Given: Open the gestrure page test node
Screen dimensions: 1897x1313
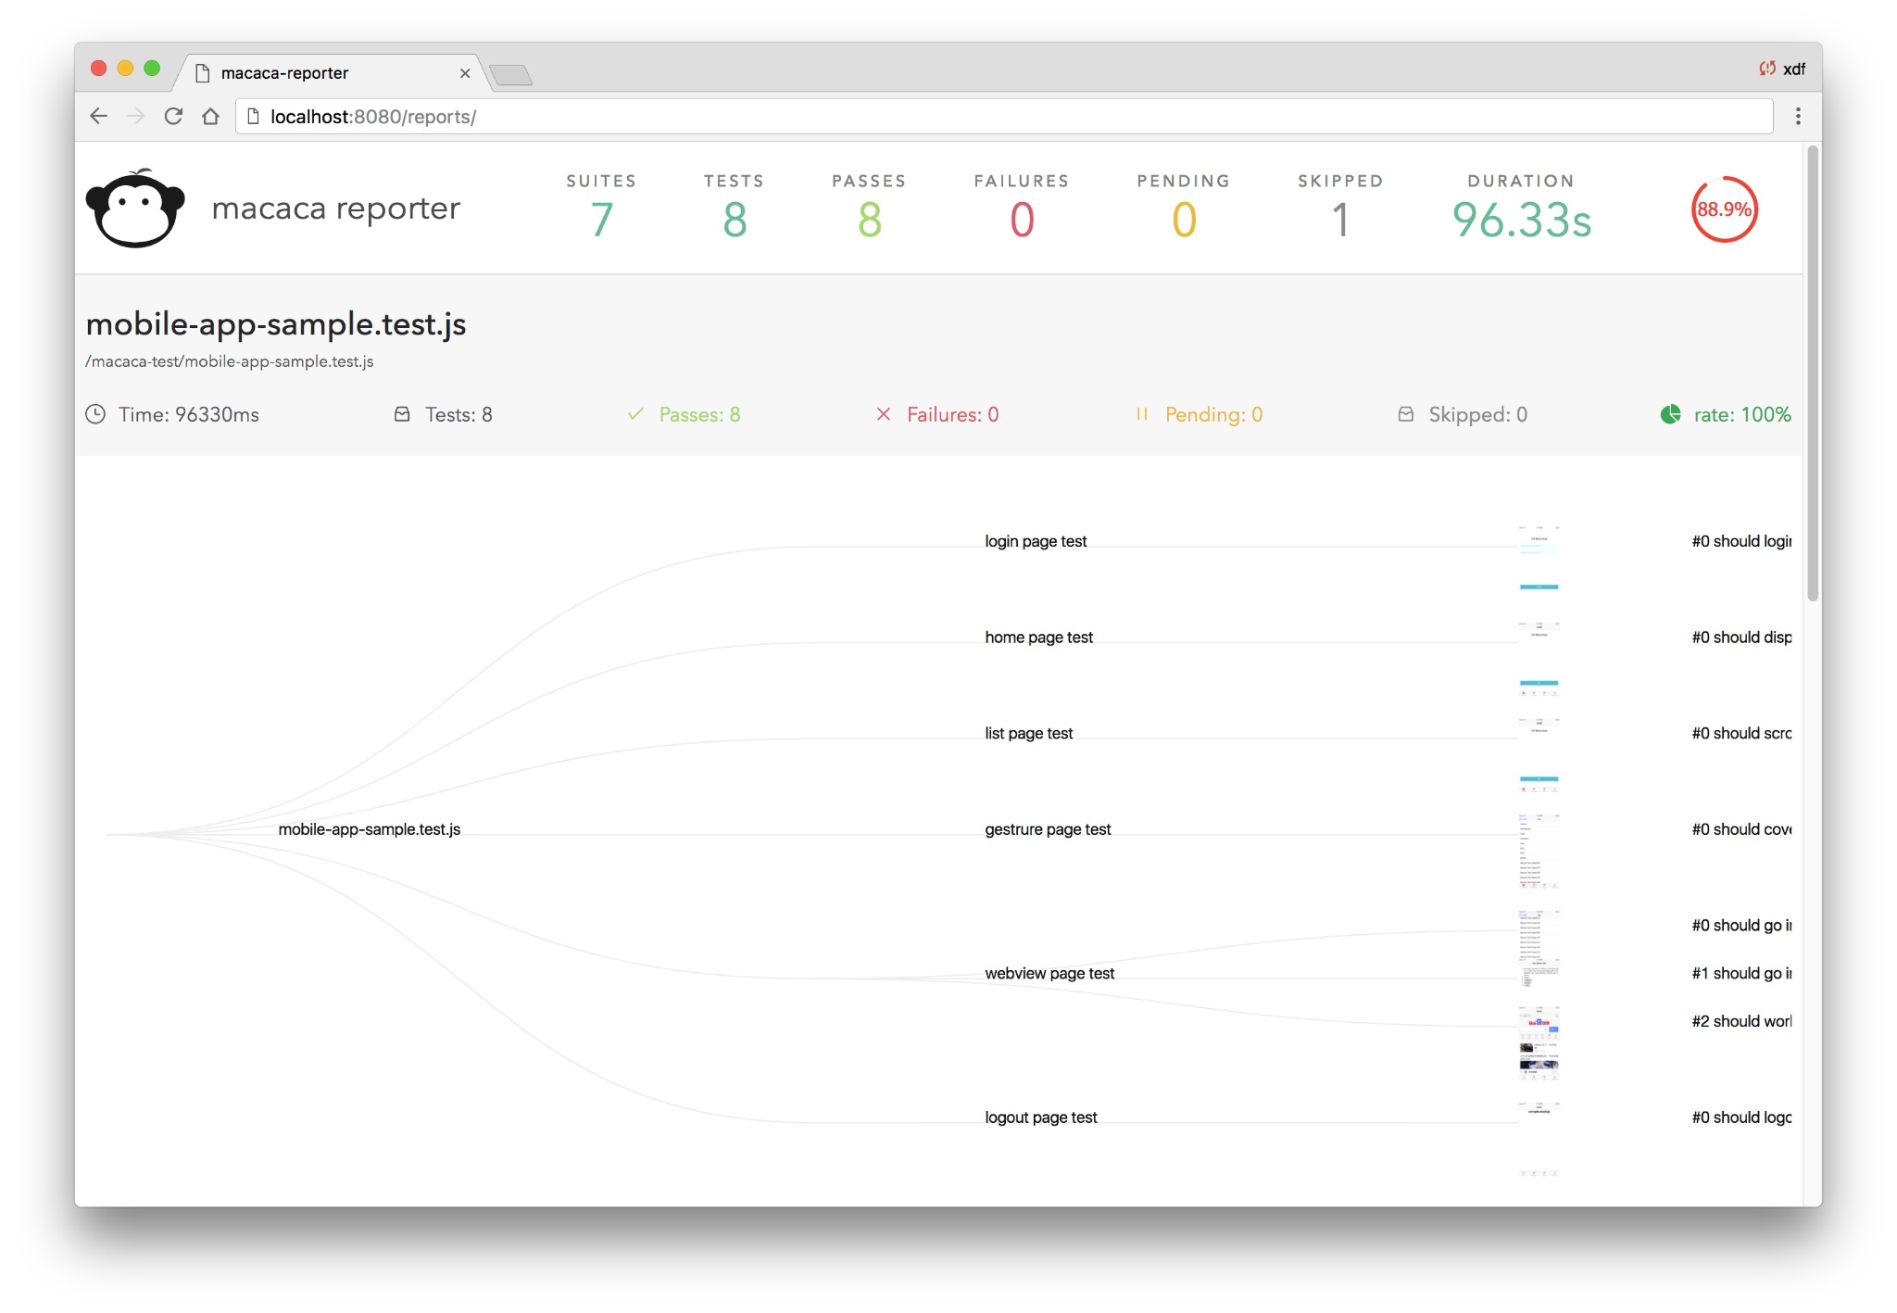Looking at the screenshot, I should tap(1047, 830).
